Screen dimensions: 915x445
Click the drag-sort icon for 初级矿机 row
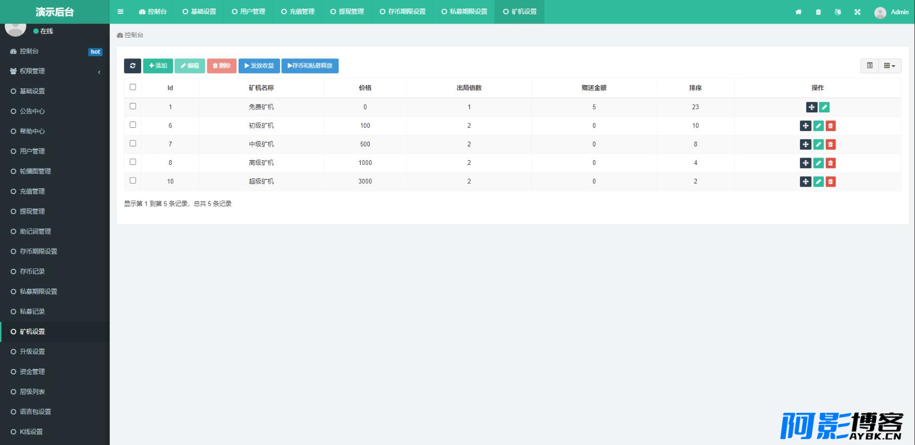806,126
